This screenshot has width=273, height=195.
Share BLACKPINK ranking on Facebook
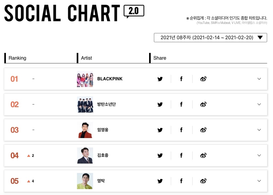click(x=181, y=79)
